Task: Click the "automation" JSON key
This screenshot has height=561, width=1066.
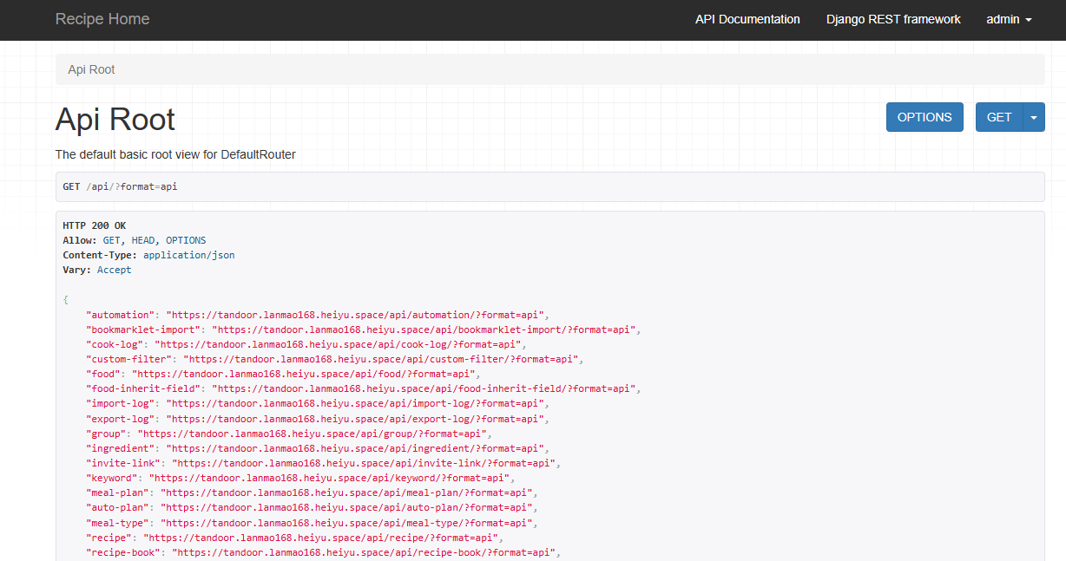Action: pos(120,315)
